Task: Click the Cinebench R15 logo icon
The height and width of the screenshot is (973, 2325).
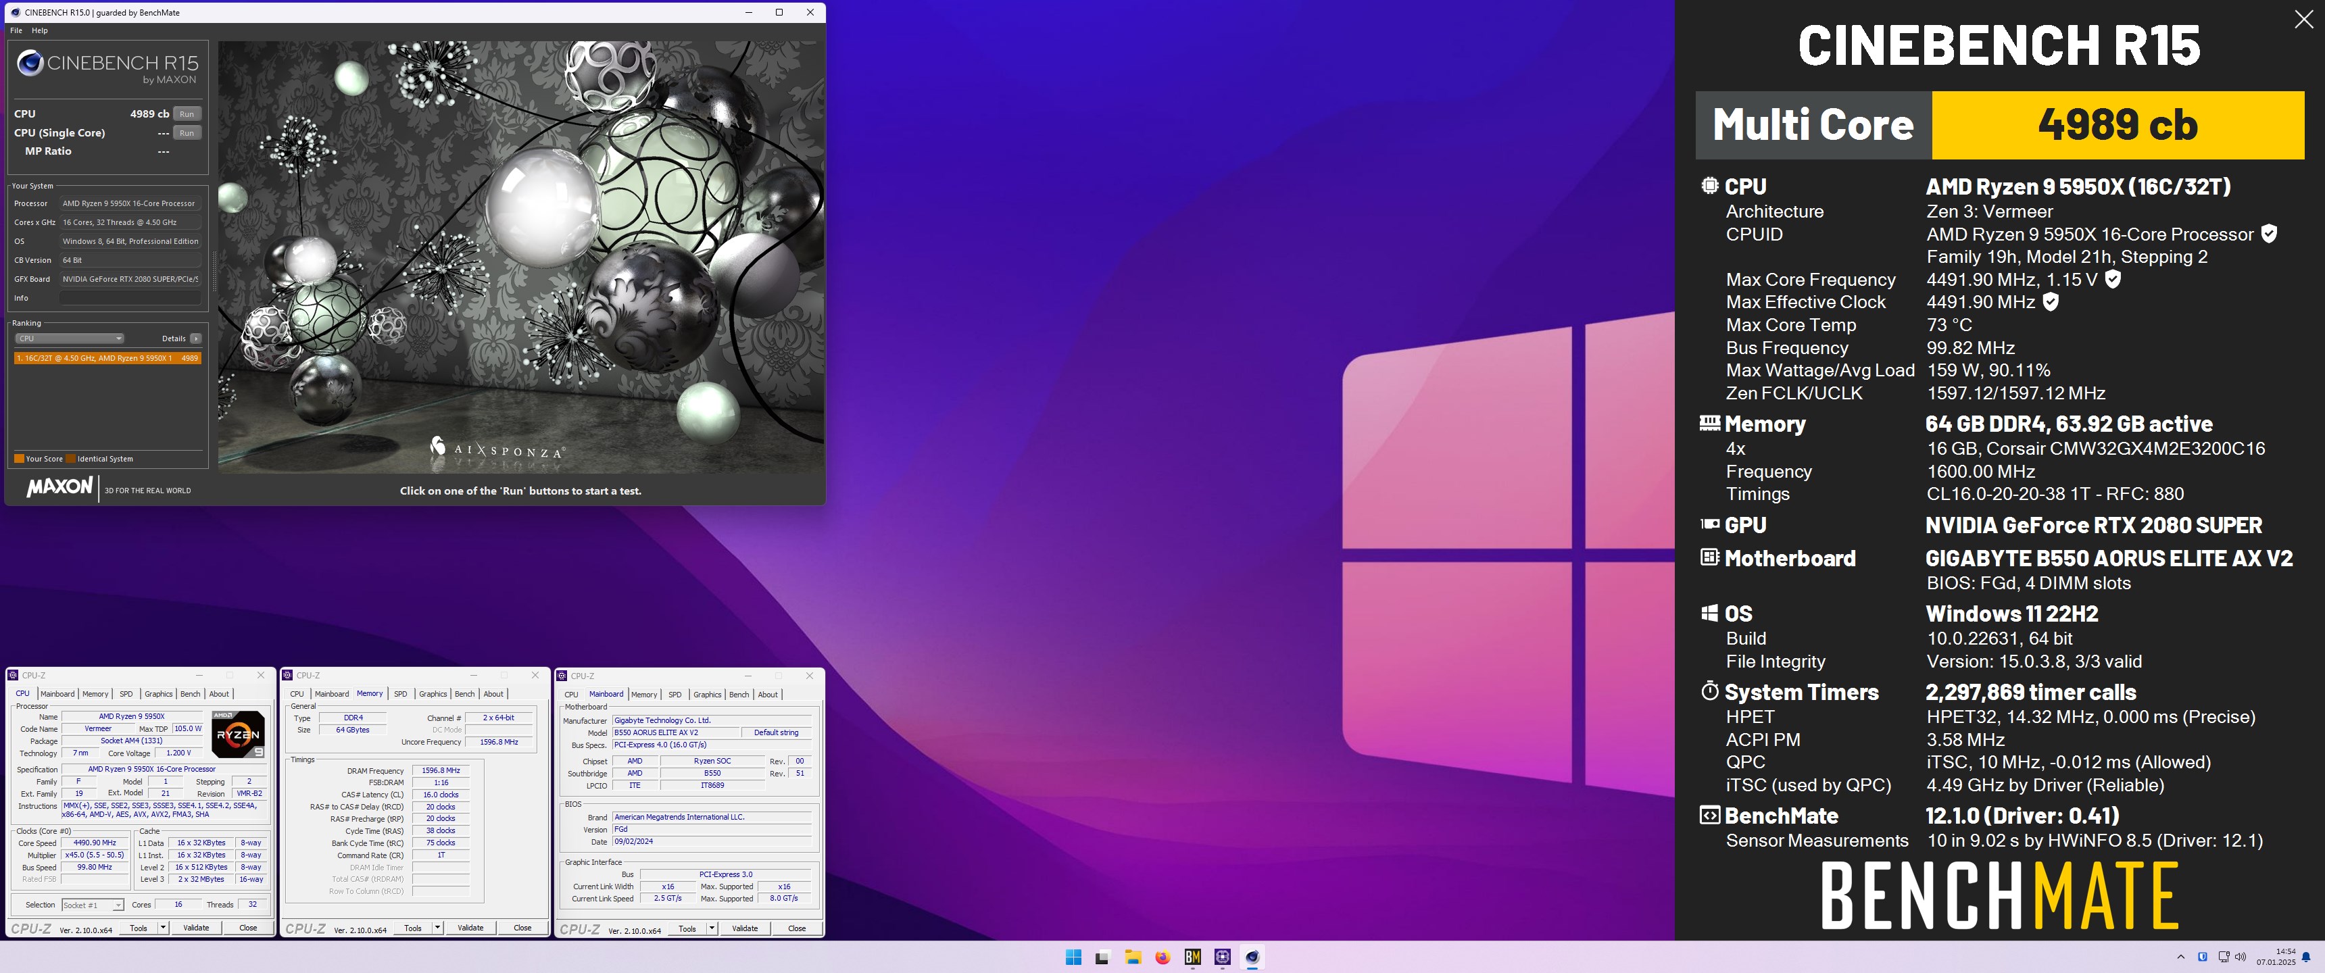Action: coord(30,62)
